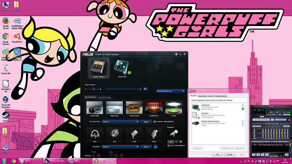Screen dimensions: 292x164
Task: Click Winamp eject open-file button
Action: click(273, 120)
